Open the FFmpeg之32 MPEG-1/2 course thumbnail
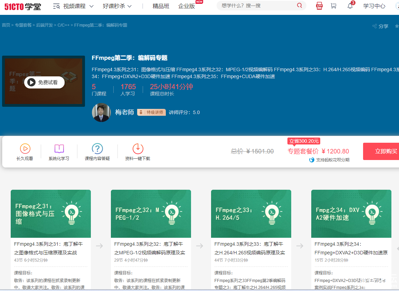399x291 pixels. tap(151, 214)
